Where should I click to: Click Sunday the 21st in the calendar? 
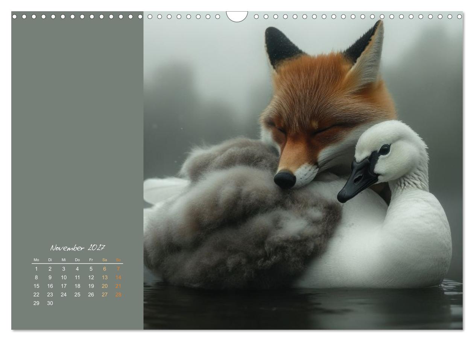(118, 286)
